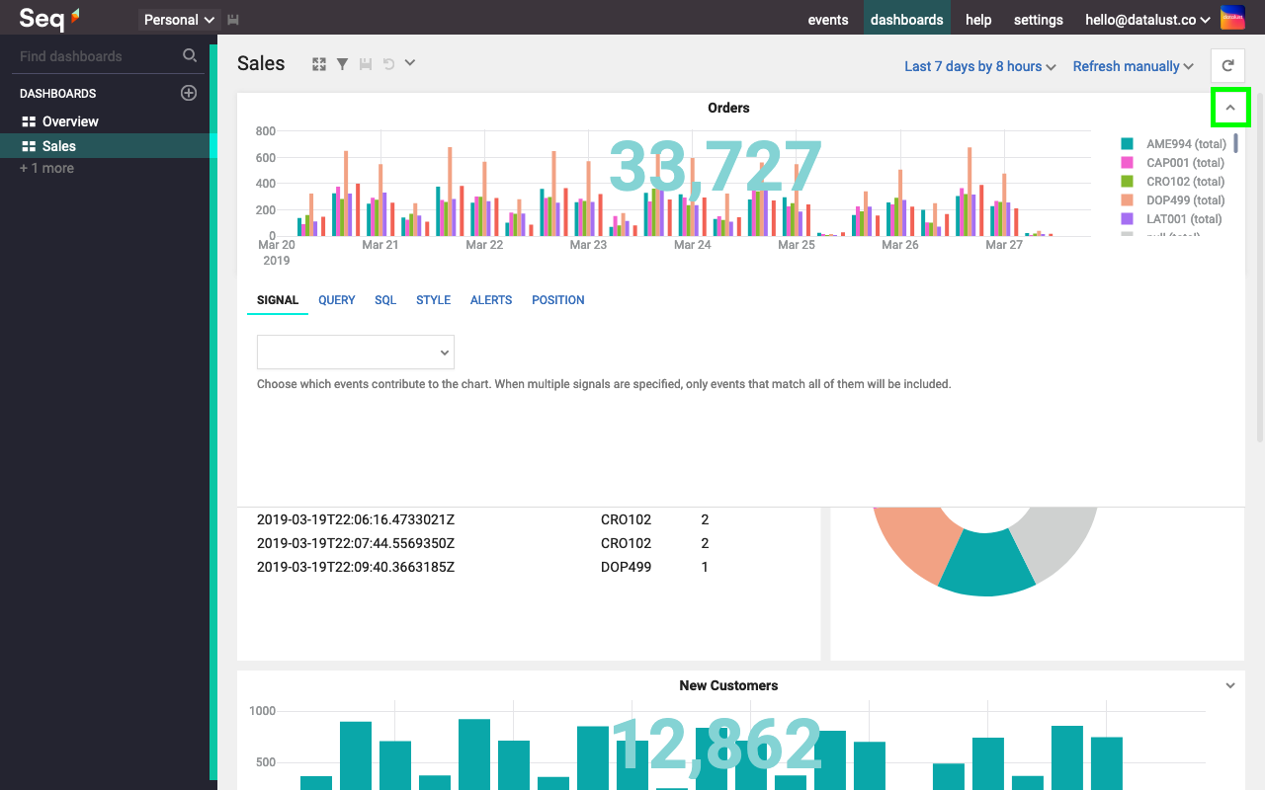This screenshot has width=1265, height=790.
Task: Select row timestamp 2019-03-19T22:09:40.3663185Z
Action: point(356,567)
